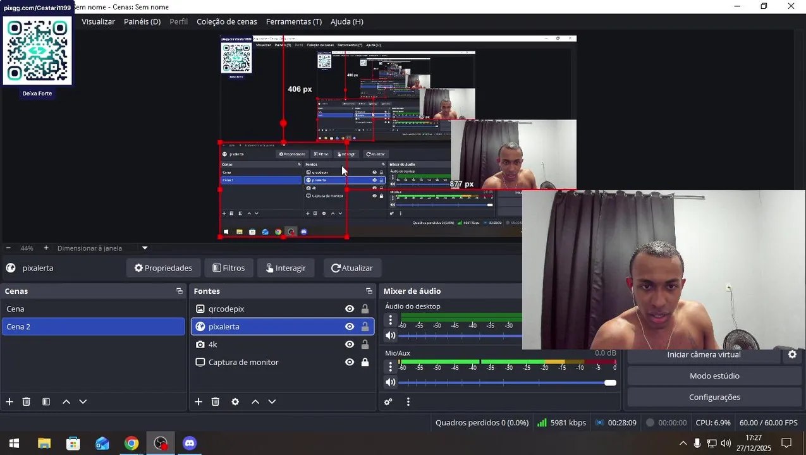The height and width of the screenshot is (455, 806).
Task: Move the selected source up in Fontes
Action: (x=255, y=402)
